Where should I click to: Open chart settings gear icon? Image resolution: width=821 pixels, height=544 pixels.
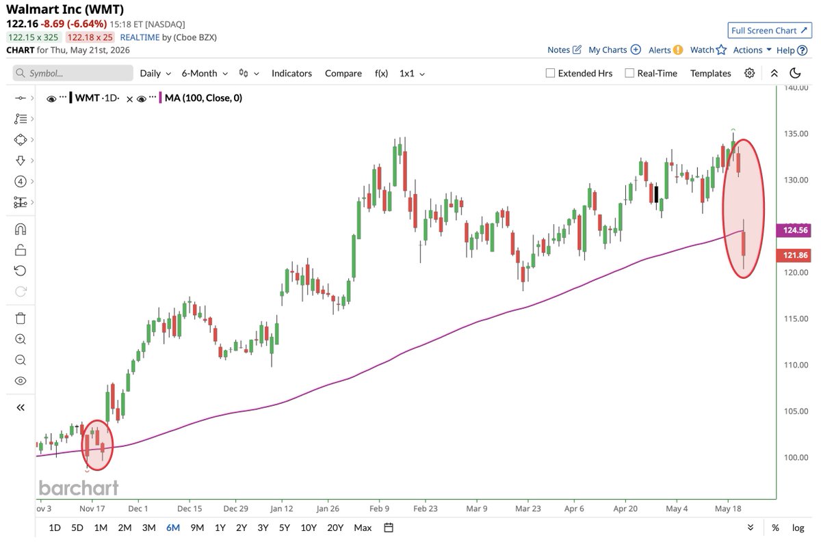(x=750, y=73)
